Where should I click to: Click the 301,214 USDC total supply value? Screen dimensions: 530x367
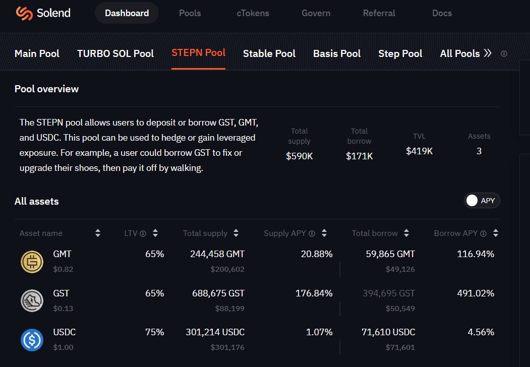215,332
